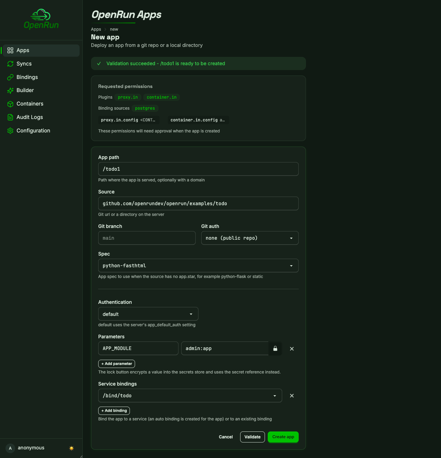
Task: Click the Apps grid icon in sidebar
Action: coord(10,50)
